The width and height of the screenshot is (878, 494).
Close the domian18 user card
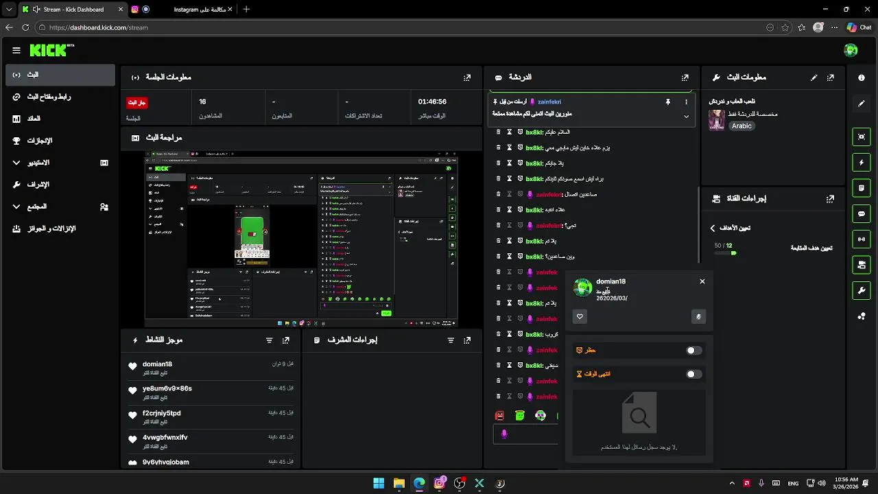tap(702, 281)
